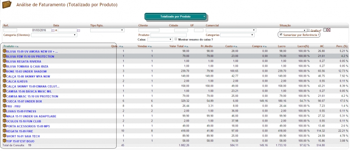Expand the Tipo Pgto. dropdown
350x151 pixels.
107,30
